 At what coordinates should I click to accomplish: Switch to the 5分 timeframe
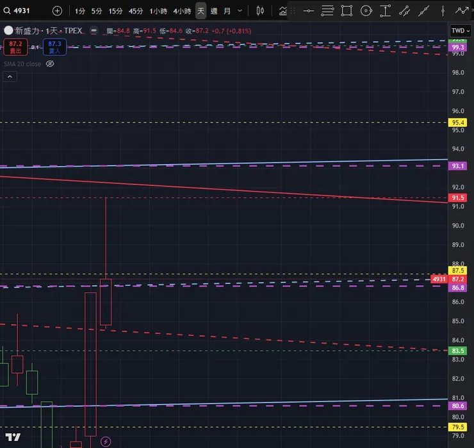[97, 11]
